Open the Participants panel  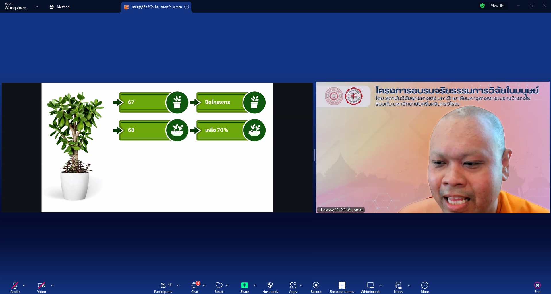[x=163, y=287]
